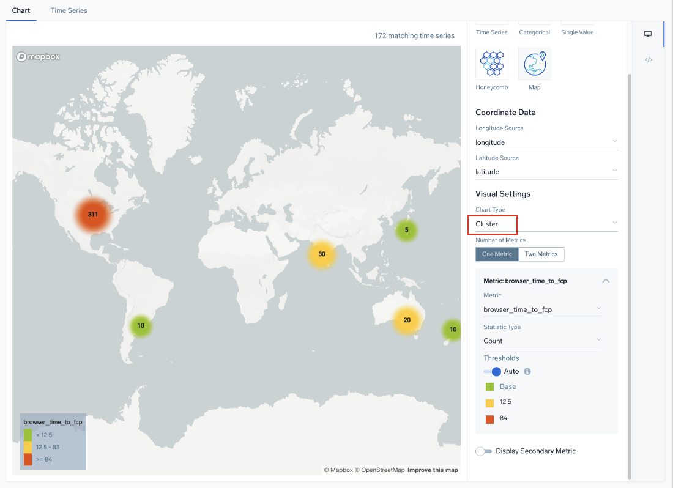Click the Mapbox logo on map
Screen dimensions: 673x488
pos(39,57)
